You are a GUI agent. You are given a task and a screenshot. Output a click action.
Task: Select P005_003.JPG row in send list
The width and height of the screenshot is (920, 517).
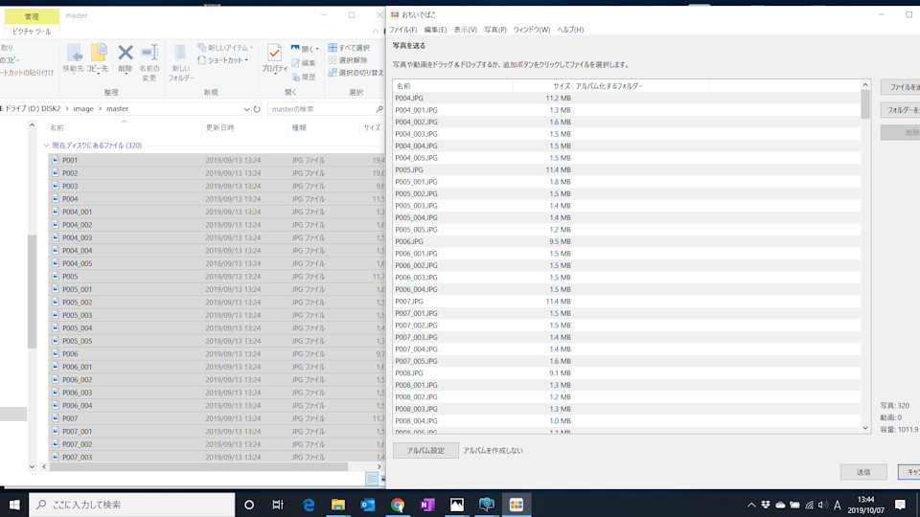coord(627,206)
